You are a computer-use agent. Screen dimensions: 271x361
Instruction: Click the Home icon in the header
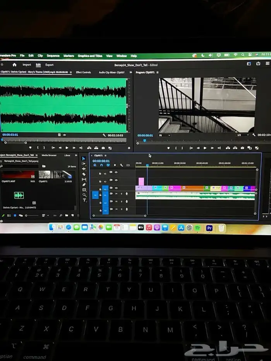pyautogui.click(x=15, y=65)
